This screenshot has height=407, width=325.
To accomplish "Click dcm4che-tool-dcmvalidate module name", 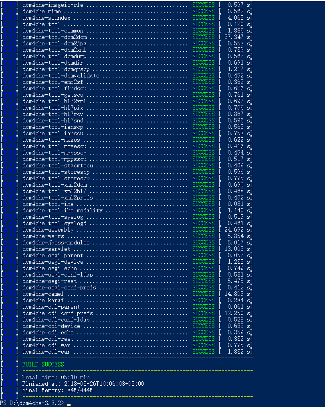I will tap(61, 75).
